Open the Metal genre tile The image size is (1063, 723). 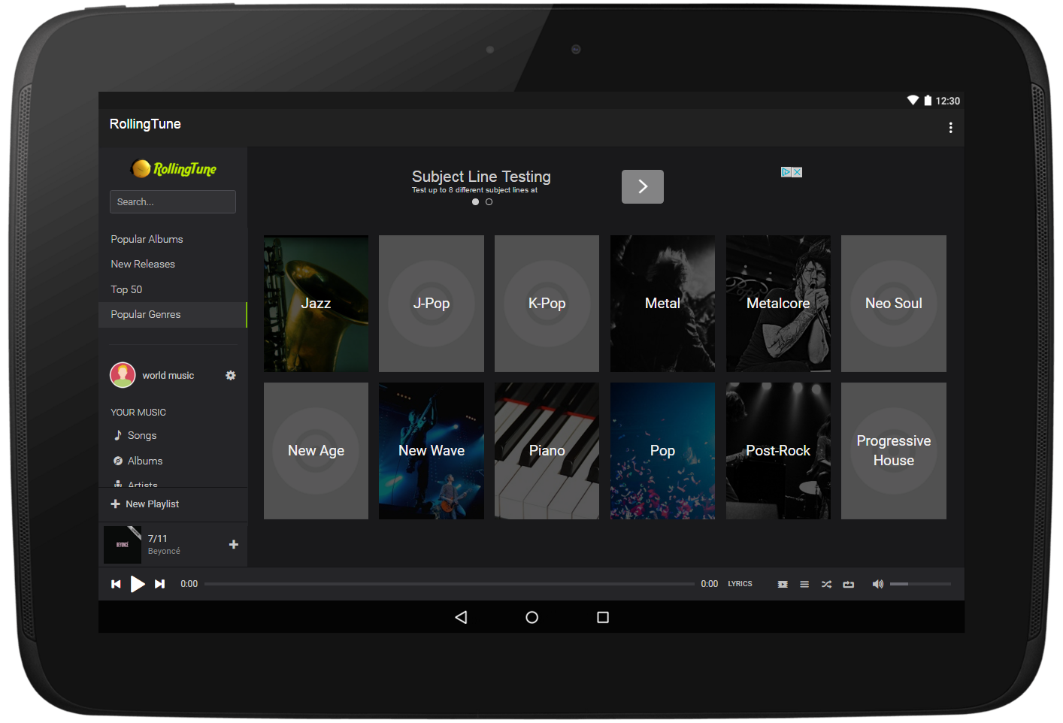pyautogui.click(x=662, y=304)
